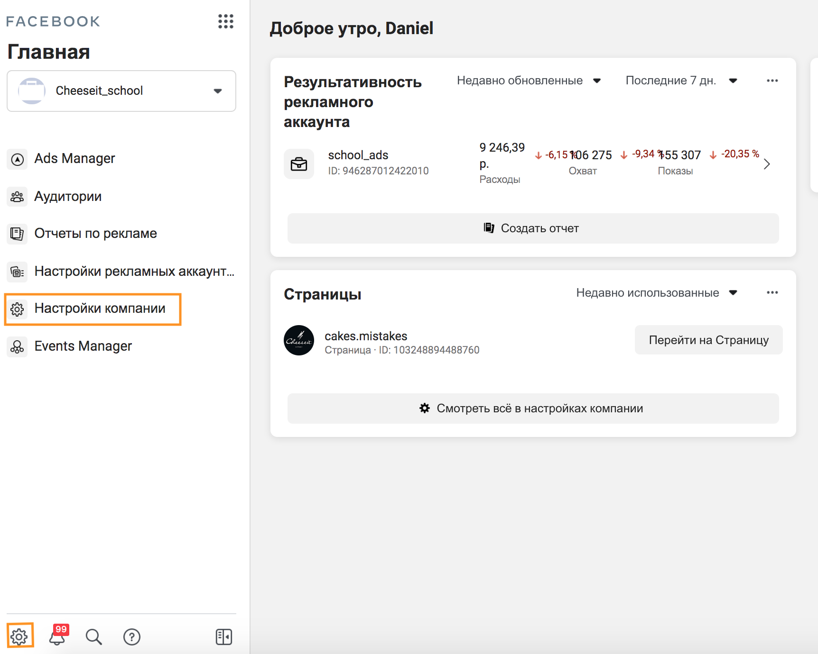Image resolution: width=818 pixels, height=654 pixels.
Task: Click the cakes.mistakes page name
Action: tap(366, 336)
